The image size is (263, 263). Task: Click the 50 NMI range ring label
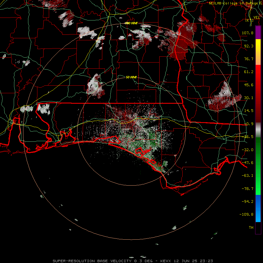pos(131,77)
